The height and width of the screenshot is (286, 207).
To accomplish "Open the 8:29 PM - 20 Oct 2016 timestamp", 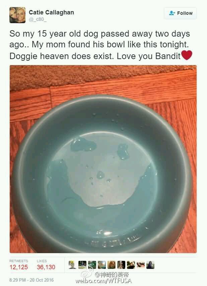I will (31, 280).
